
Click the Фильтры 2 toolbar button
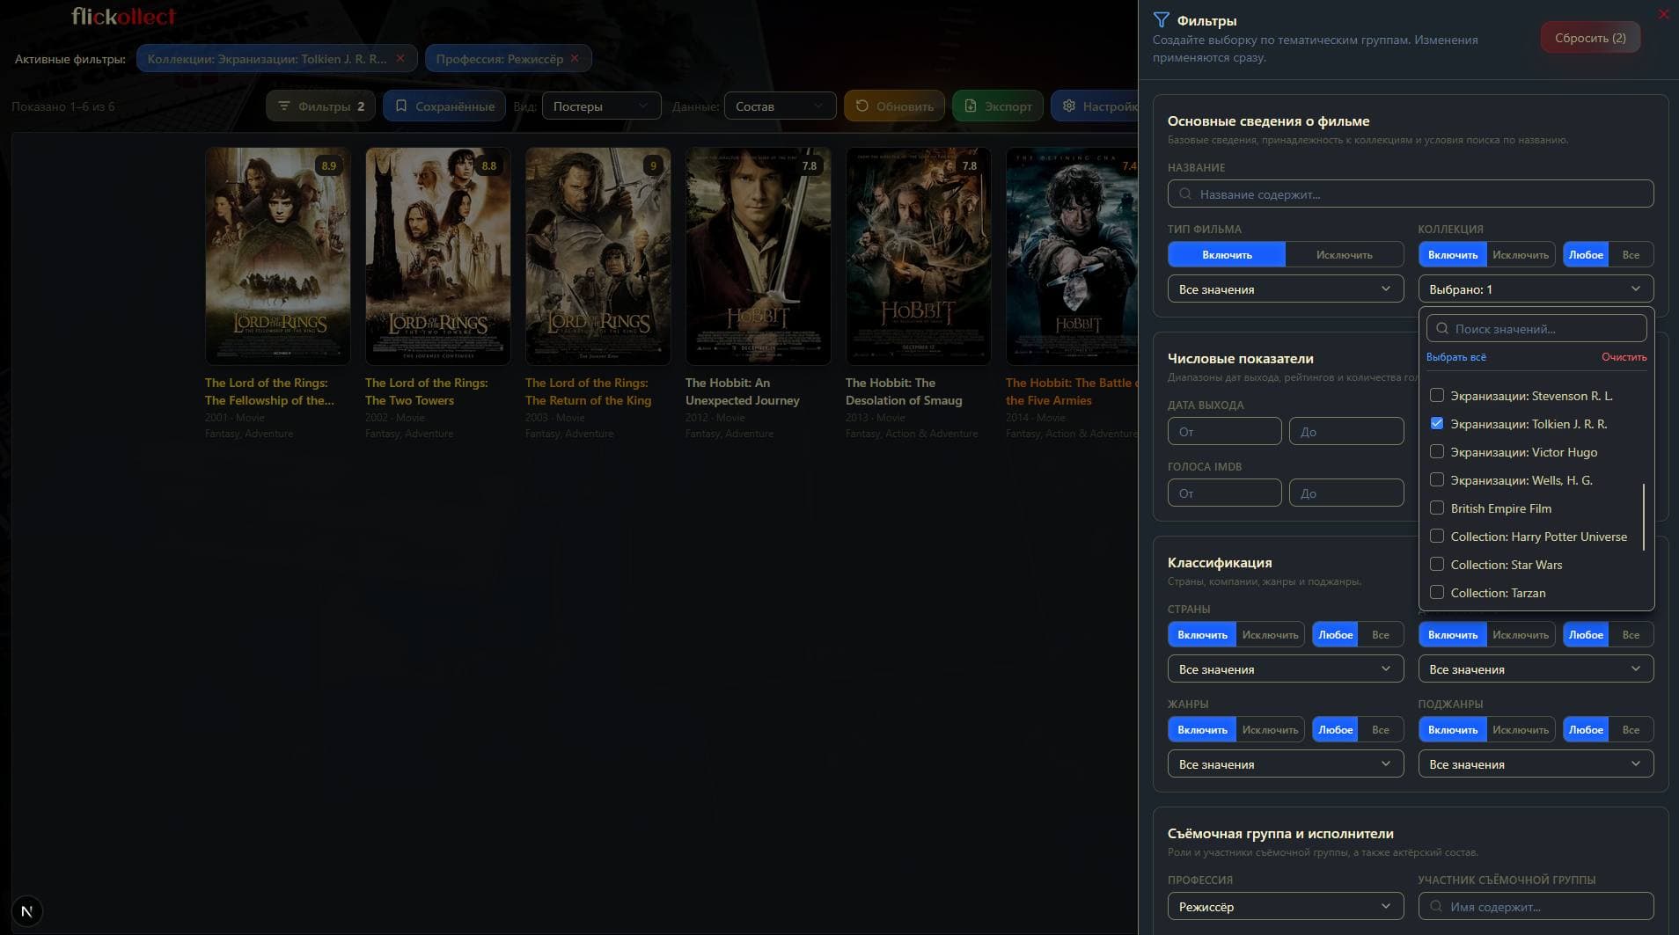coord(321,106)
